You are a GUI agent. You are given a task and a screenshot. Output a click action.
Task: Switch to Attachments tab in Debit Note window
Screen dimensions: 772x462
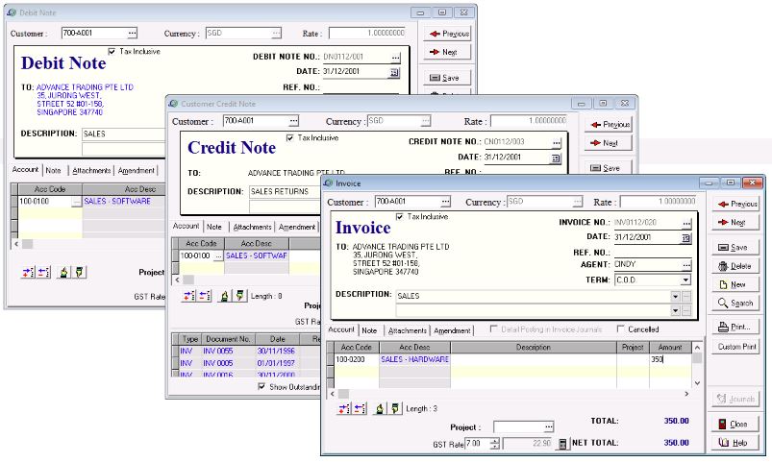click(x=91, y=170)
